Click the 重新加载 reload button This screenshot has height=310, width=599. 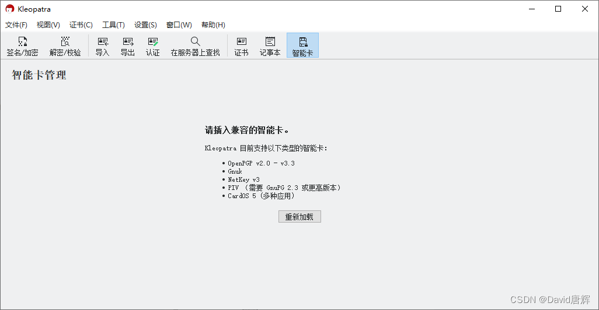tap(299, 217)
